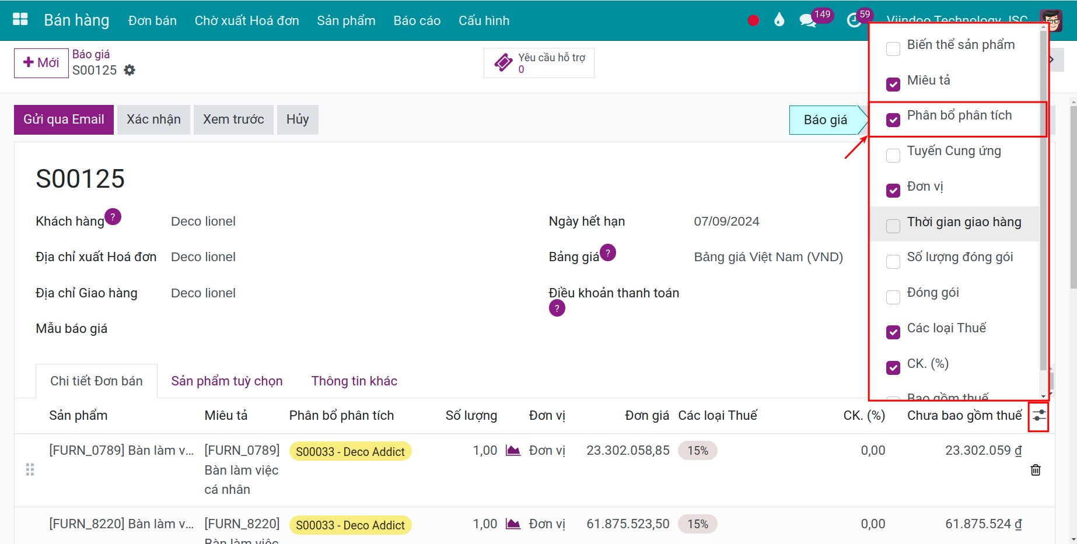Enable the Biến thể sản phẩm column
Screen dimensions: 1077x544
[893, 48]
